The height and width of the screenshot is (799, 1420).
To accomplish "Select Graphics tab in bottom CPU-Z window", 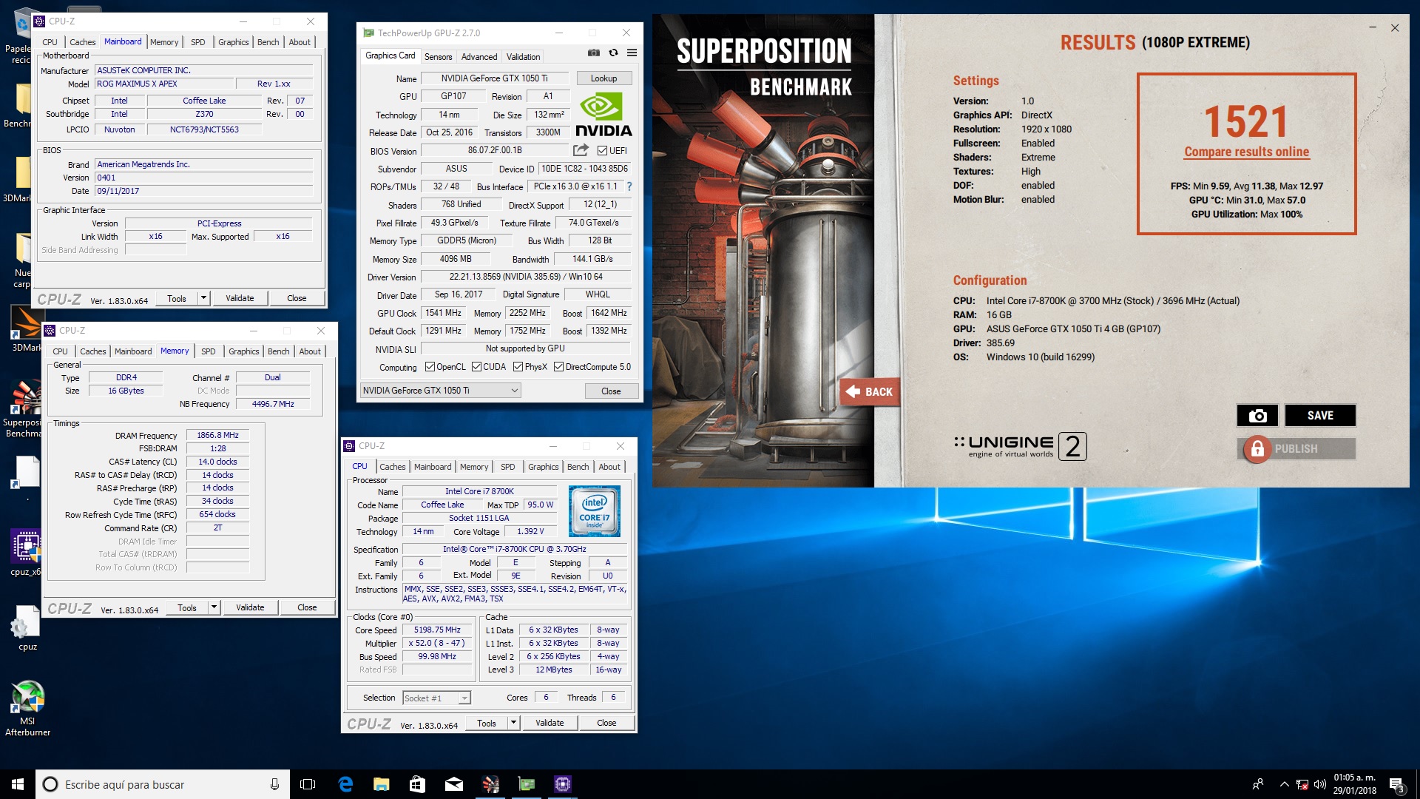I will 543,467.
